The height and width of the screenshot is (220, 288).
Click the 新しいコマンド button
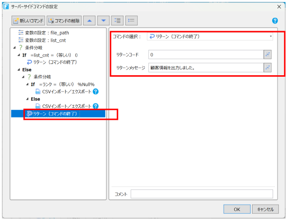click(28, 21)
